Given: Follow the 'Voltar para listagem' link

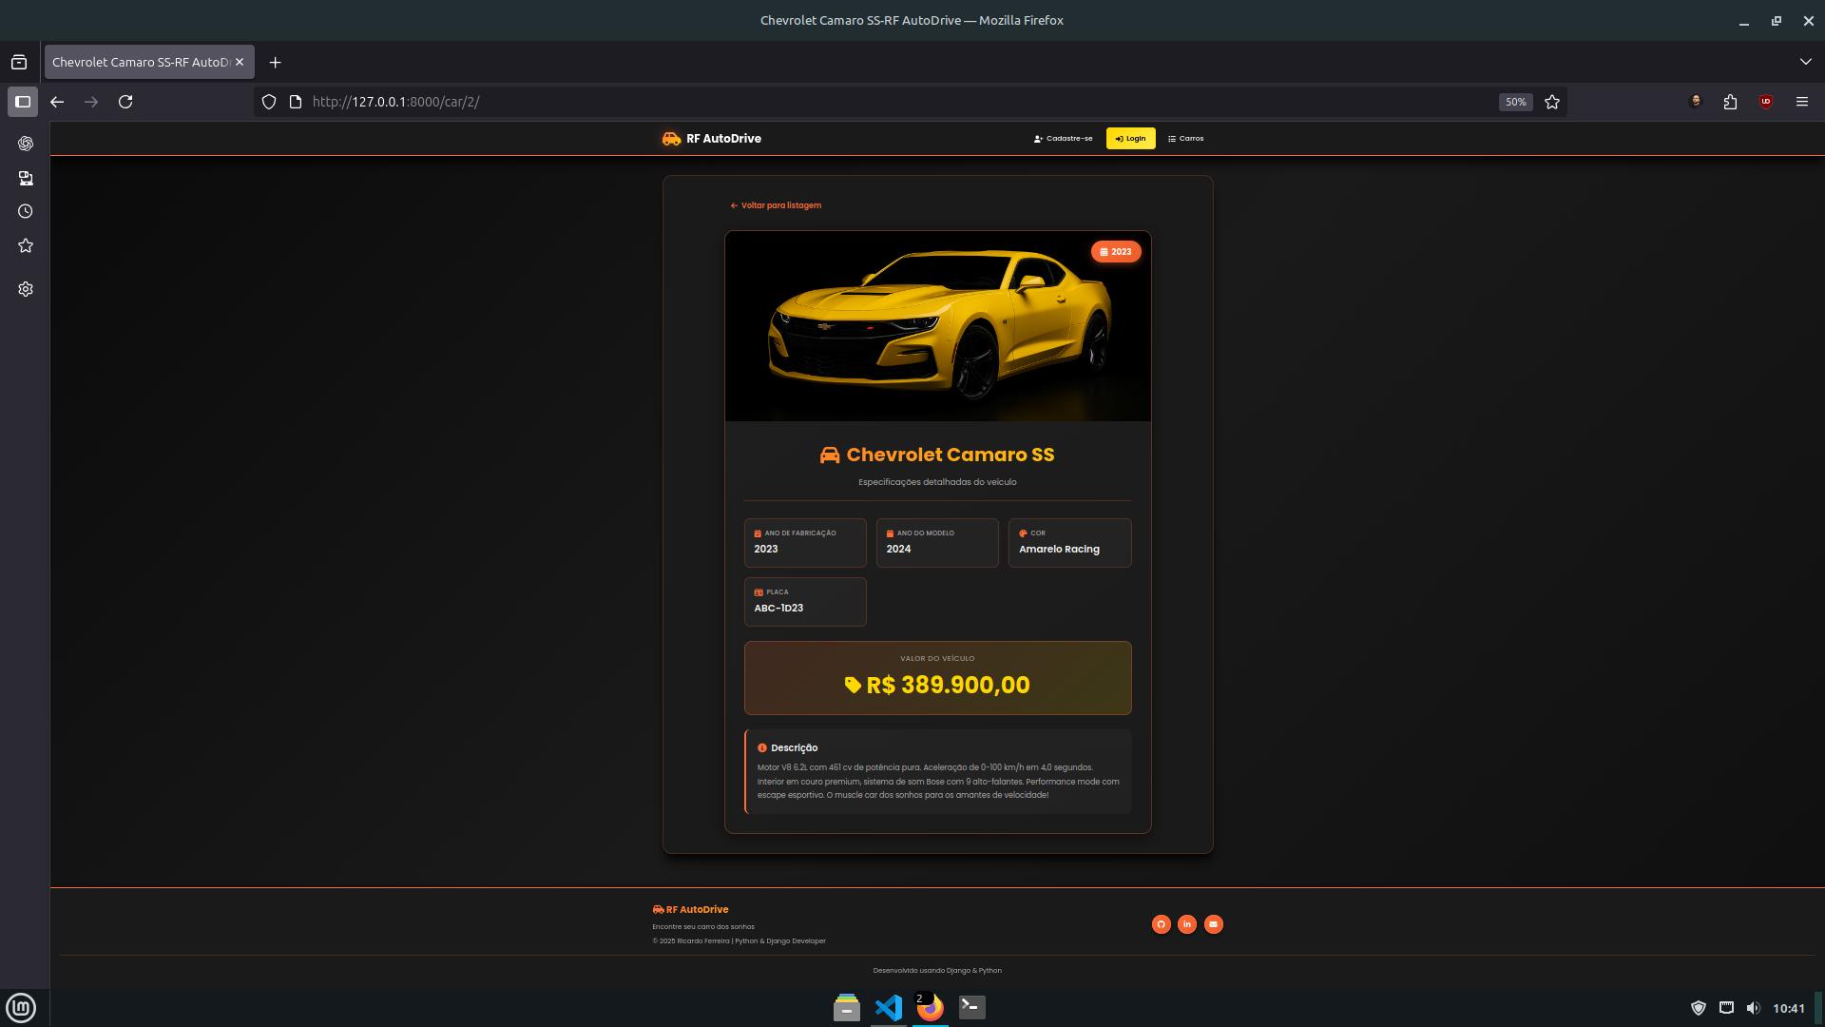Looking at the screenshot, I should (x=776, y=205).
